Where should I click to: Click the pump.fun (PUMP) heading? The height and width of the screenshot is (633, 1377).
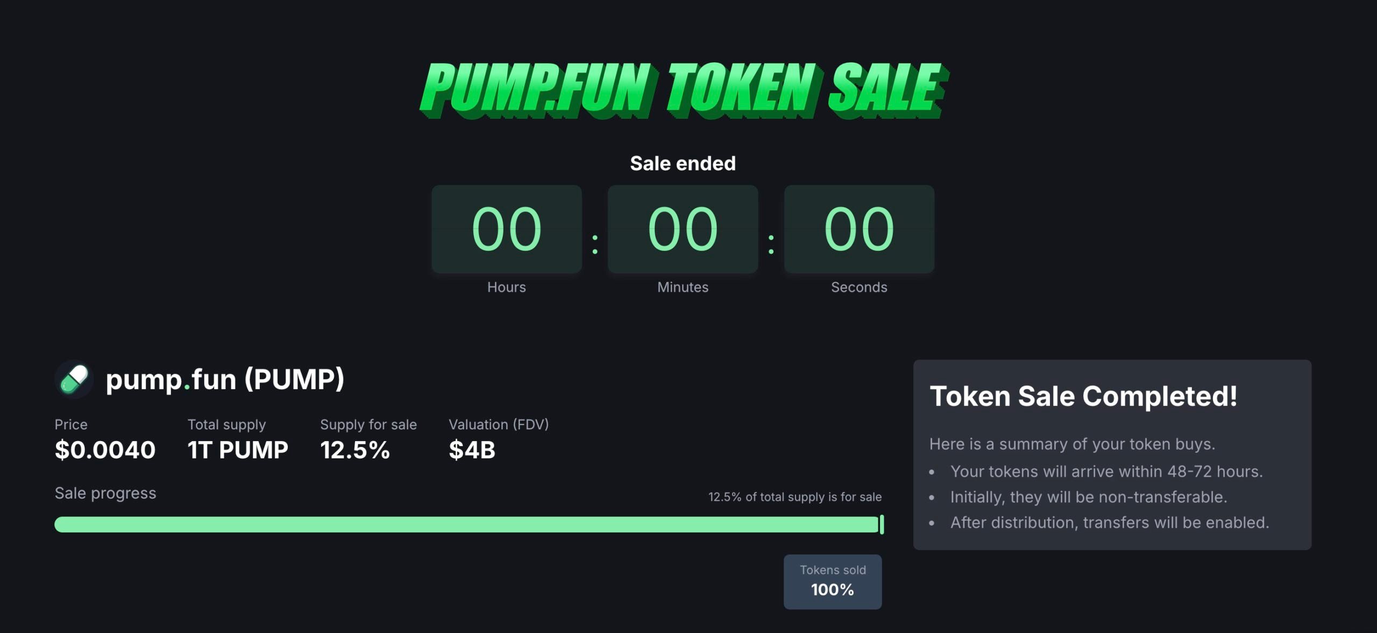[x=225, y=379]
